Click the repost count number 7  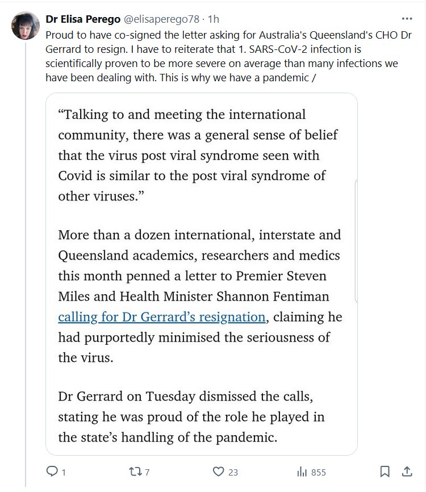(x=147, y=472)
